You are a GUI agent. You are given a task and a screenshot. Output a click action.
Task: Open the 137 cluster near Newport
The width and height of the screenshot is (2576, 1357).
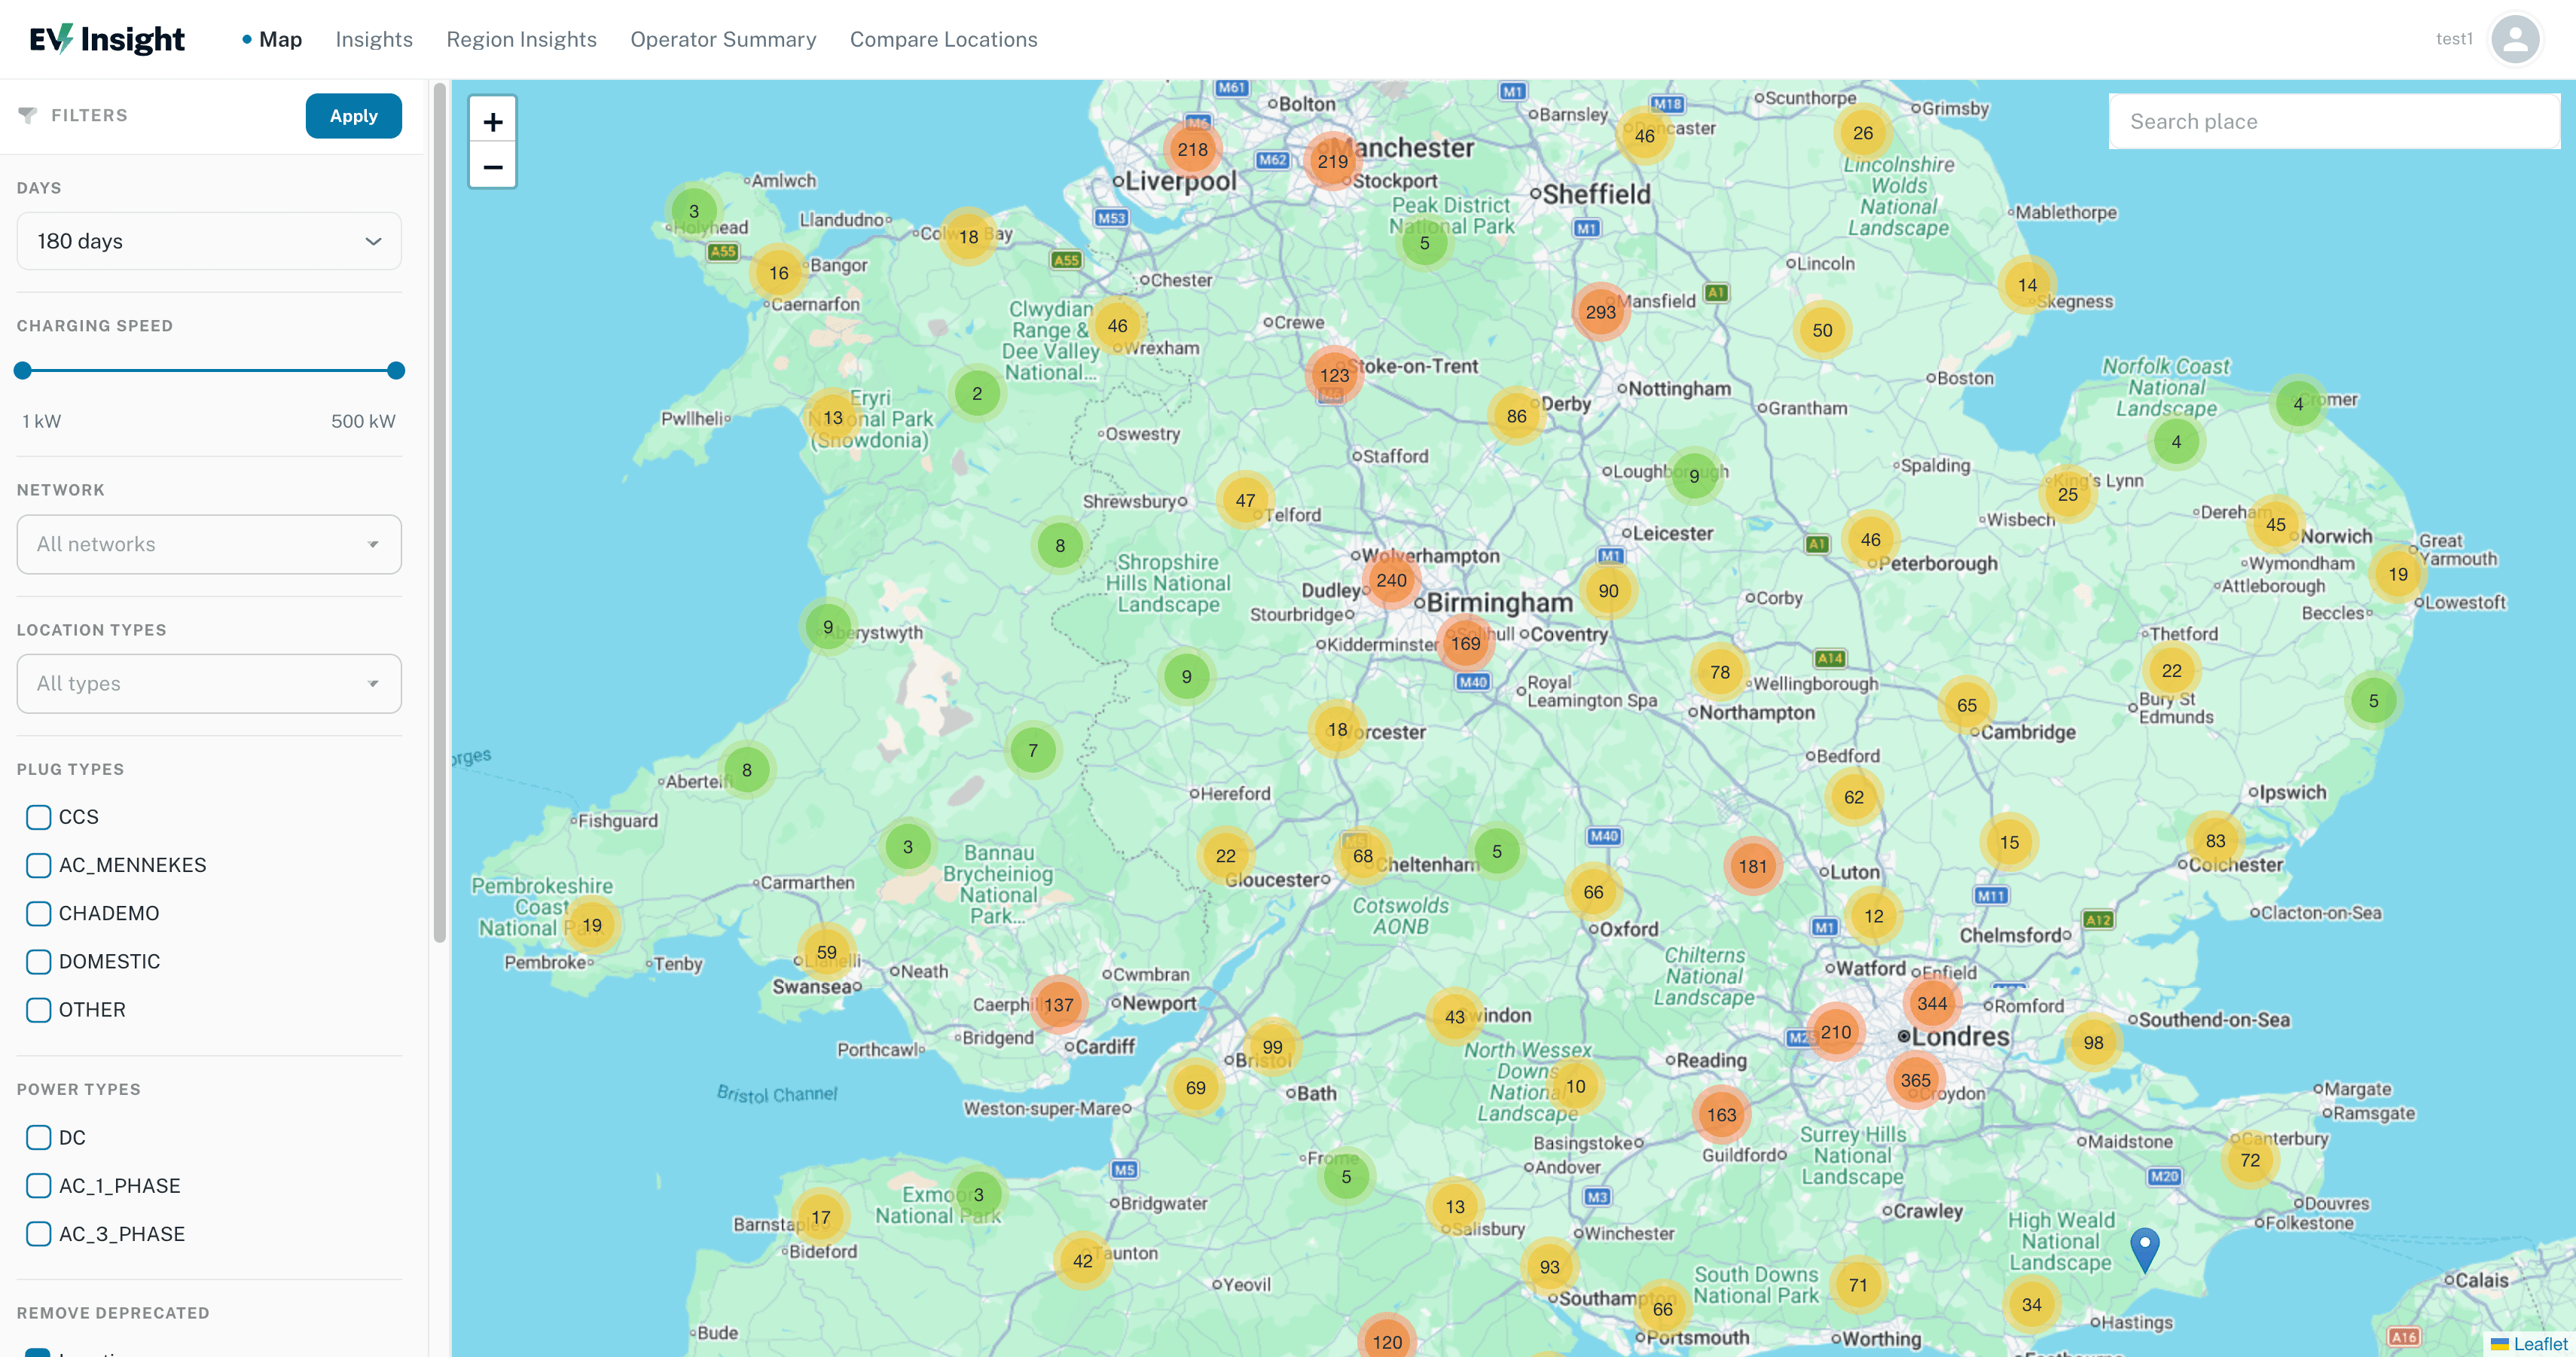[1058, 1004]
